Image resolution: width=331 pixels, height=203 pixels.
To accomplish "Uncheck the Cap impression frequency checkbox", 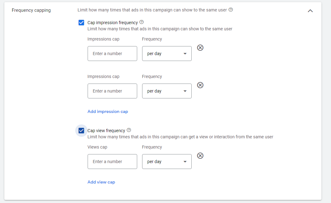I will pyautogui.click(x=81, y=23).
